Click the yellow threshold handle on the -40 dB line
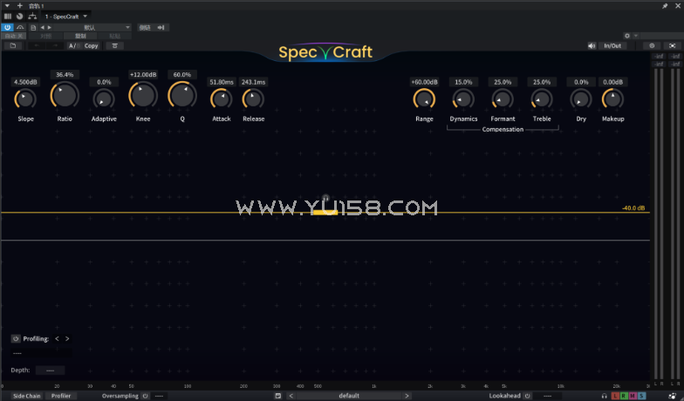This screenshot has height=401, width=684. point(325,213)
